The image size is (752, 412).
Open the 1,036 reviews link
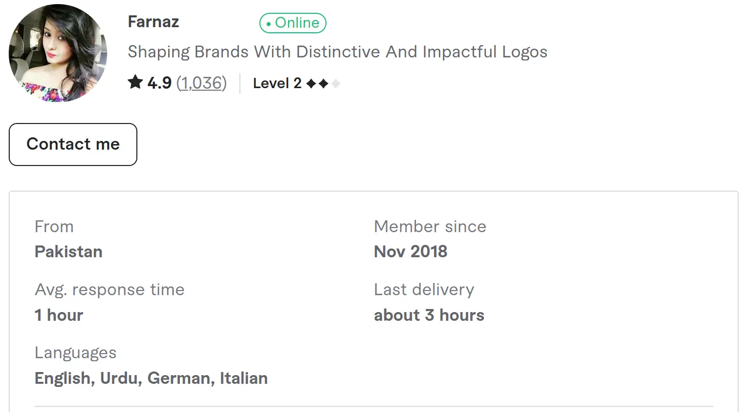[201, 83]
